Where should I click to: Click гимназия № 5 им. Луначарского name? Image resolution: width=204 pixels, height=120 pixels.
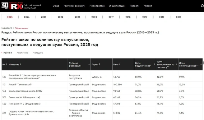click(31, 113)
